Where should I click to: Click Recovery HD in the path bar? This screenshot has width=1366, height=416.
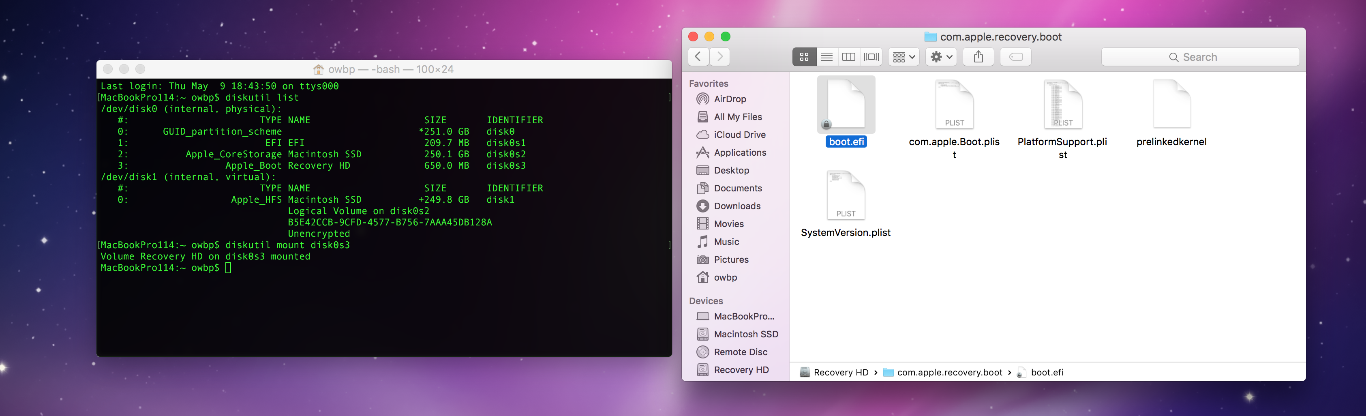tap(834, 373)
